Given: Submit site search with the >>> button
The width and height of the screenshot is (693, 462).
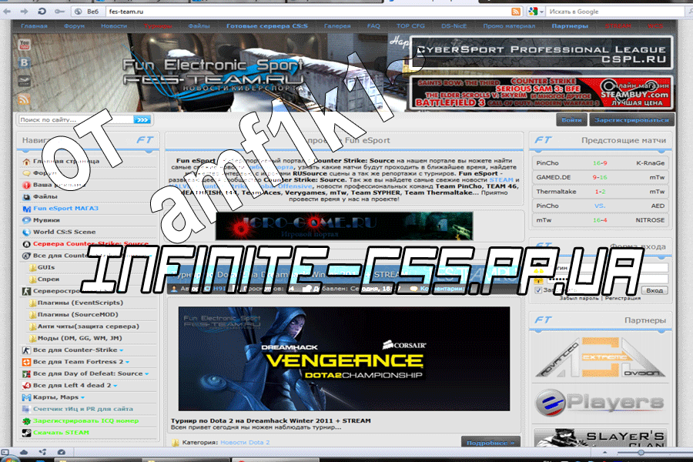Looking at the screenshot, I should [142, 119].
